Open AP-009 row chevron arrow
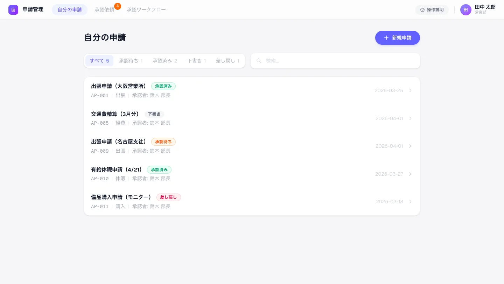Screen dimensions: 504x284 point(410,146)
